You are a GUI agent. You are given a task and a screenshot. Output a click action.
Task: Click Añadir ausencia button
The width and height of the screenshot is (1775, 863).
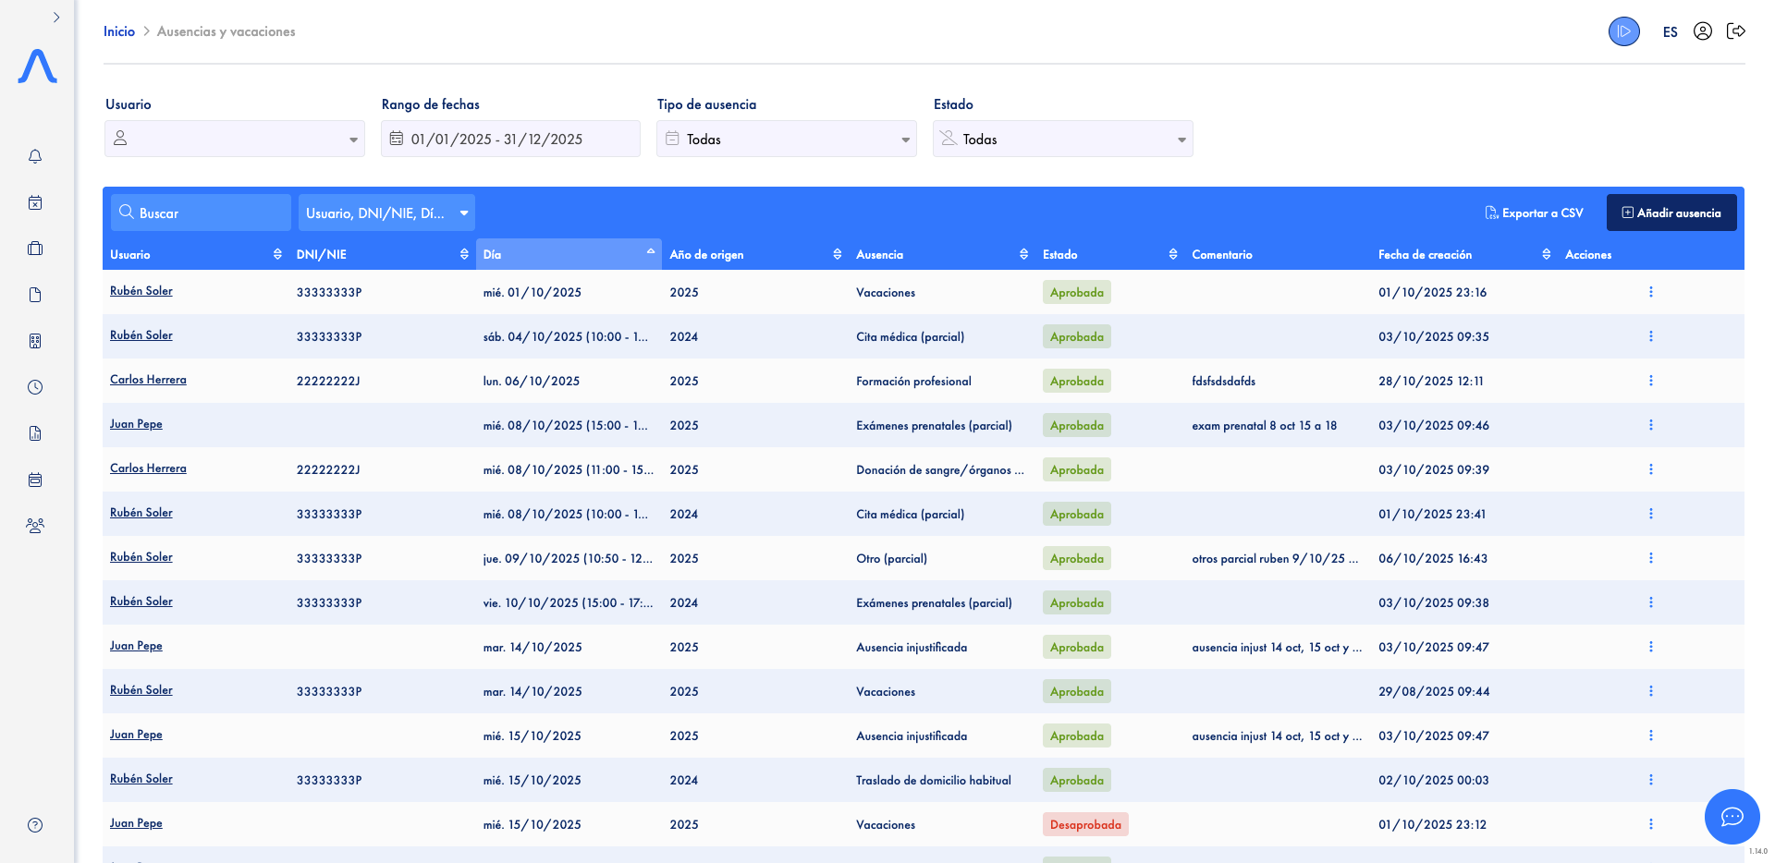(x=1671, y=213)
